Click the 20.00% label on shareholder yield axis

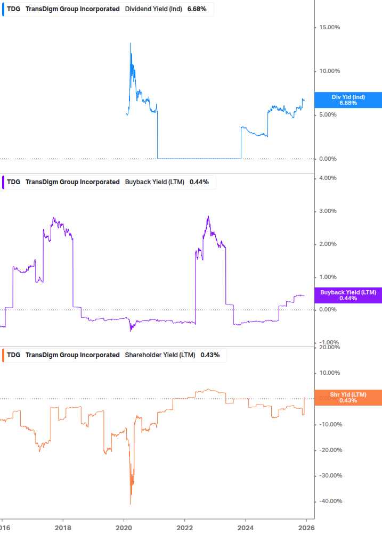329,347
